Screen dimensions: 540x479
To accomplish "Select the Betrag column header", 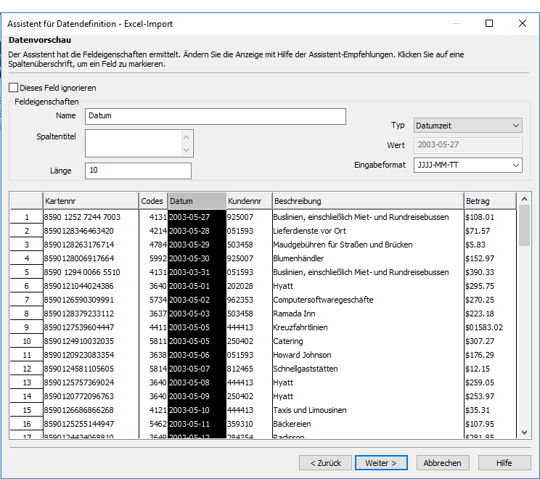I will point(489,201).
